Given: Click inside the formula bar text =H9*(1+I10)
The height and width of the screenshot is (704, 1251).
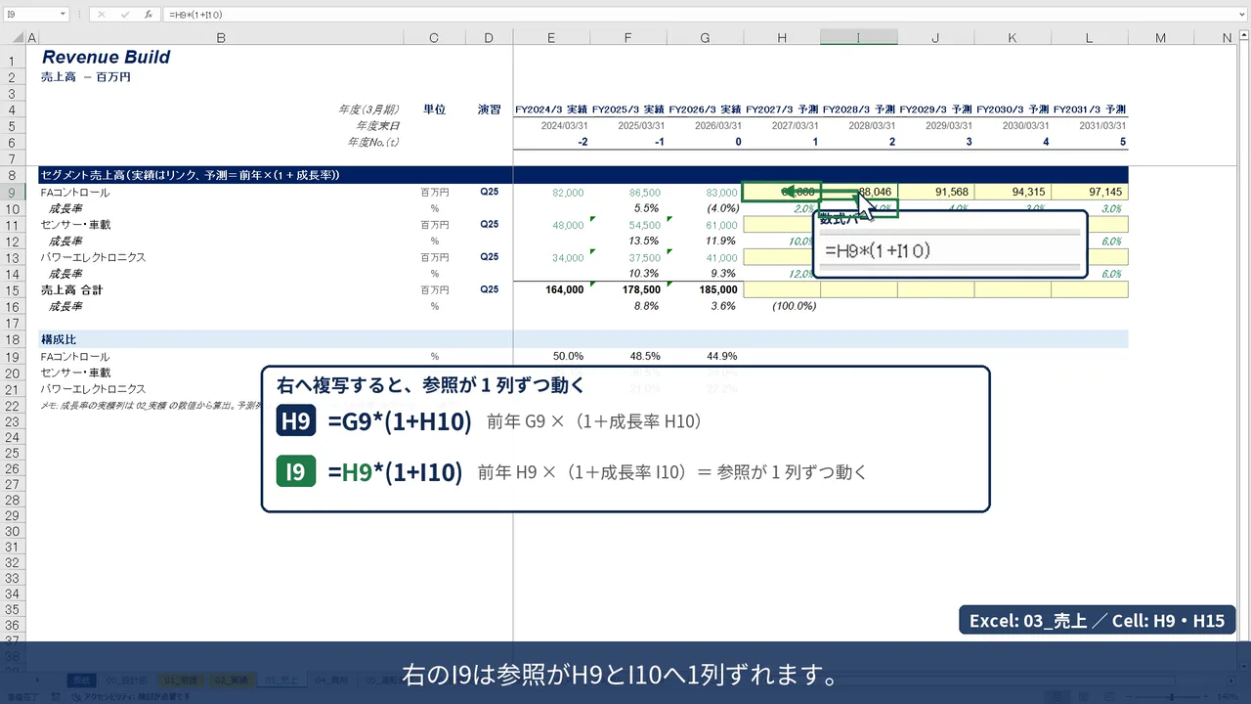Looking at the screenshot, I should click(x=194, y=15).
